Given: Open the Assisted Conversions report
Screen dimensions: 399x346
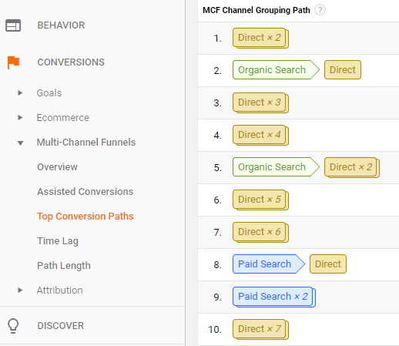Looking at the screenshot, I should click(85, 192).
